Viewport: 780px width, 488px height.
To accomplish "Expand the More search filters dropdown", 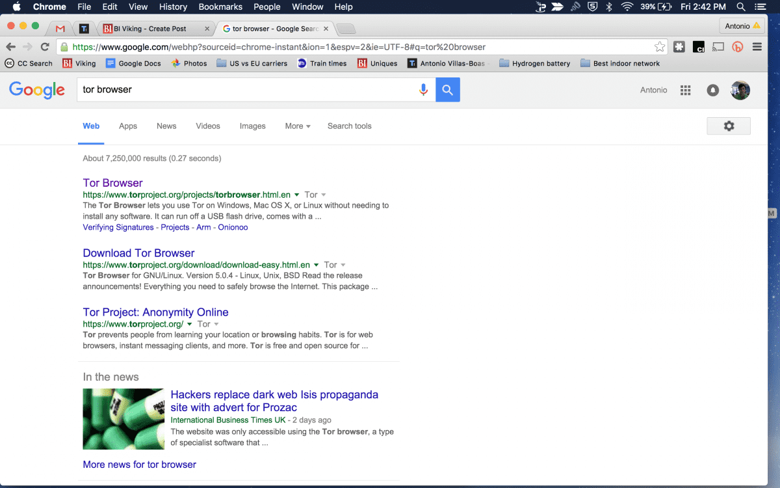I will 298,126.
